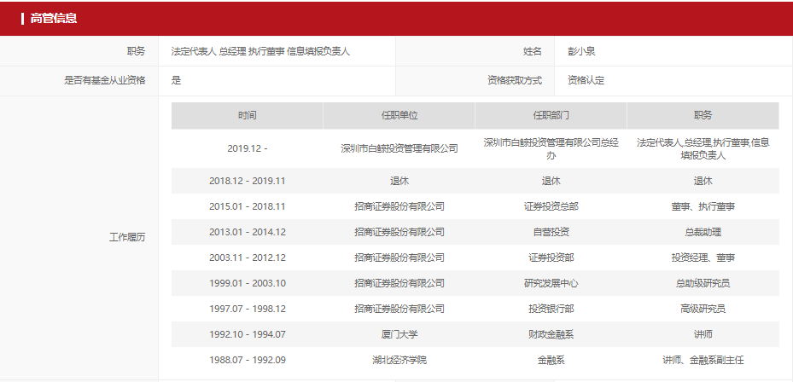Viewport: 793px width, 382px height.
Task: Click the 讲师 position cell in 厦门大学 row
Action: click(703, 334)
